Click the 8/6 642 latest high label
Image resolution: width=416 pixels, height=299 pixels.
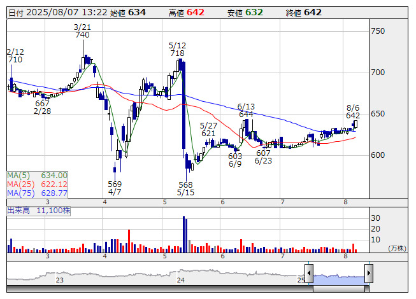(x=353, y=111)
